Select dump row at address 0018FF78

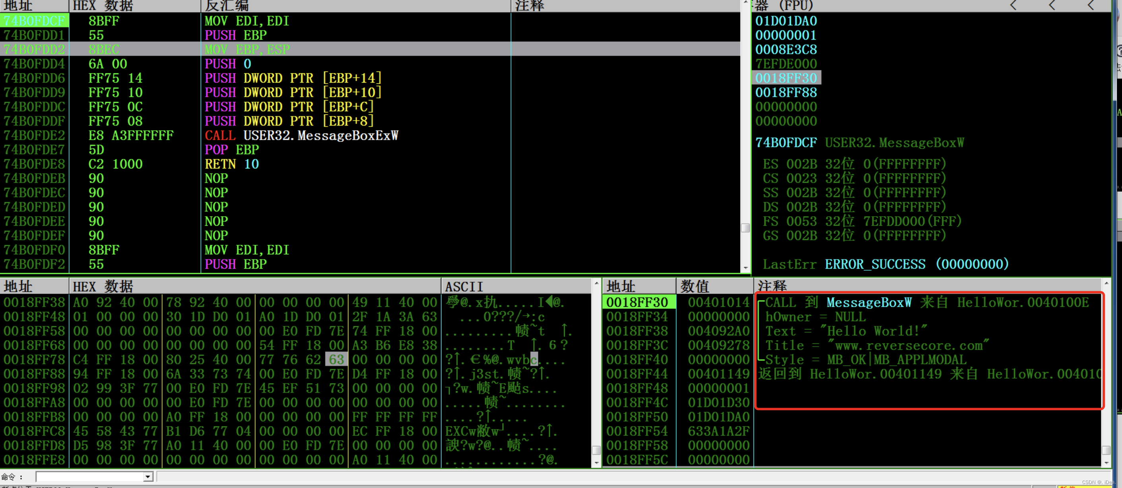pyautogui.click(x=296, y=360)
